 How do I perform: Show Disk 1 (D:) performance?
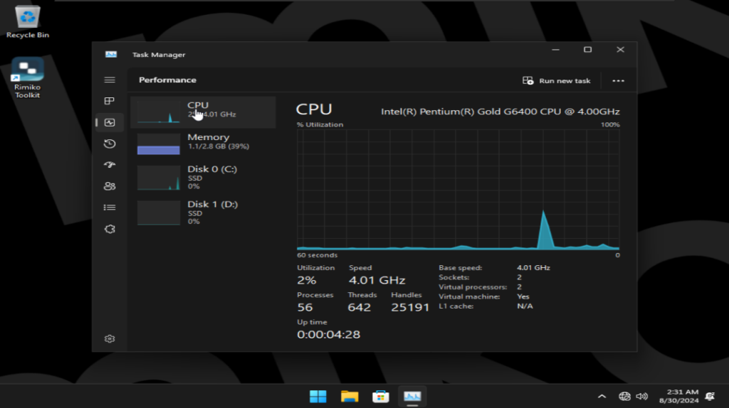pyautogui.click(x=203, y=213)
